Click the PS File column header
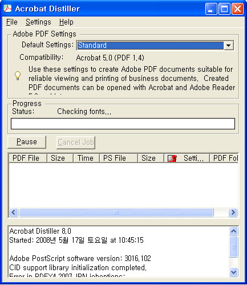247x285 pixels. pos(119,158)
